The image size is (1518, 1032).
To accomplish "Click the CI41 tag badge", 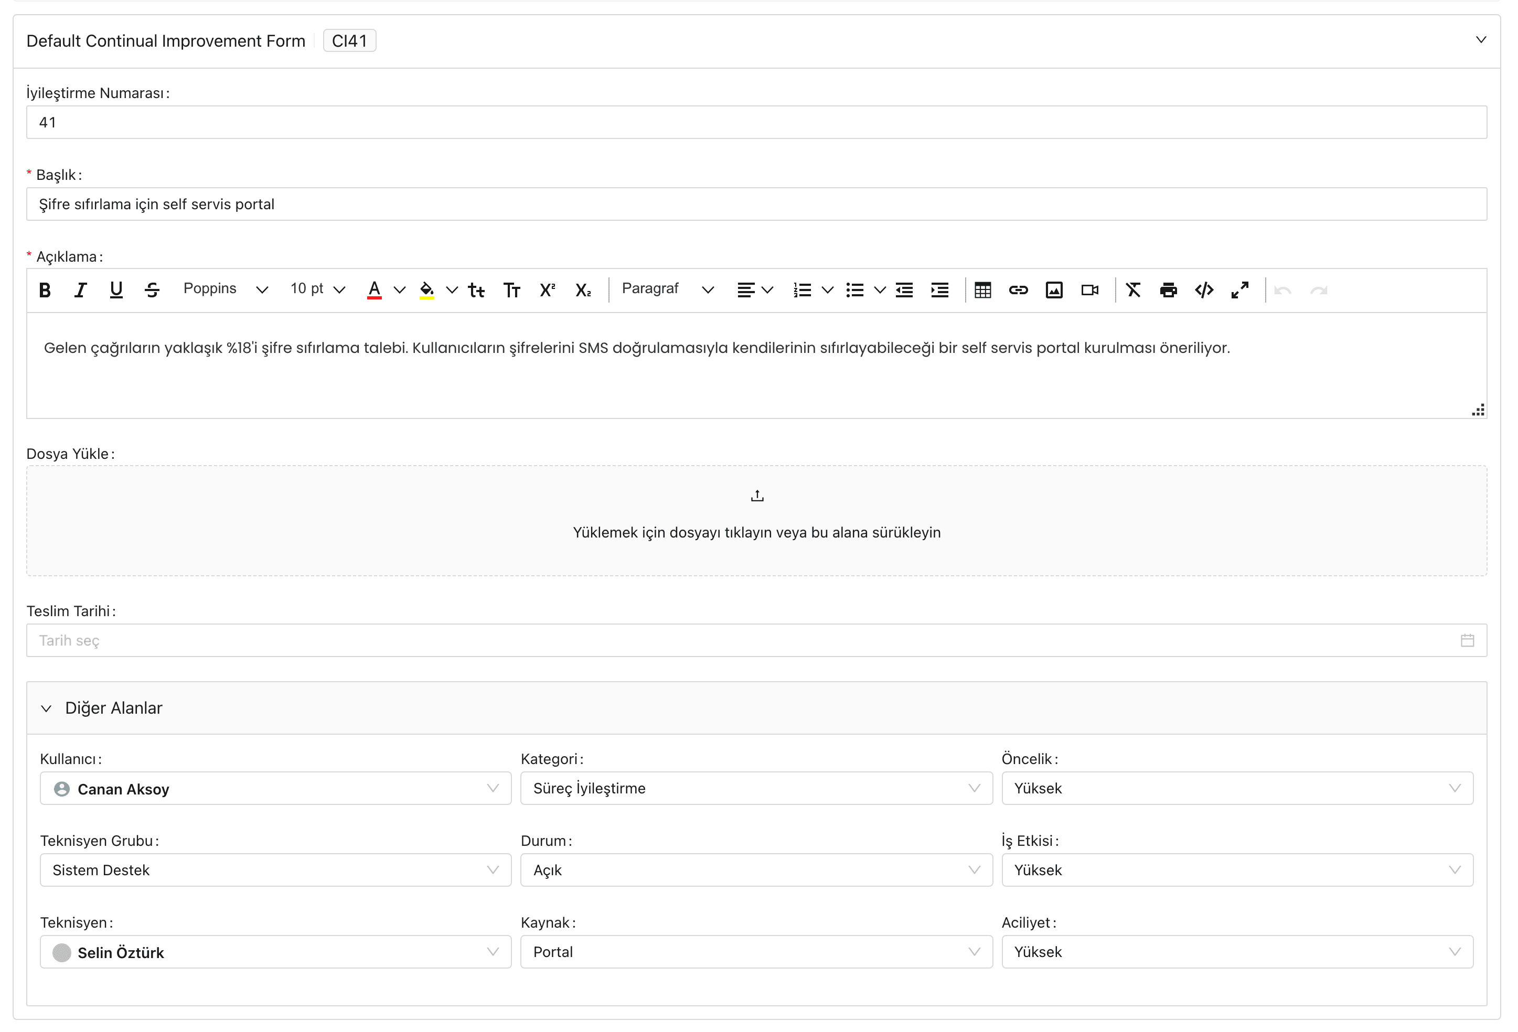I will pos(349,40).
